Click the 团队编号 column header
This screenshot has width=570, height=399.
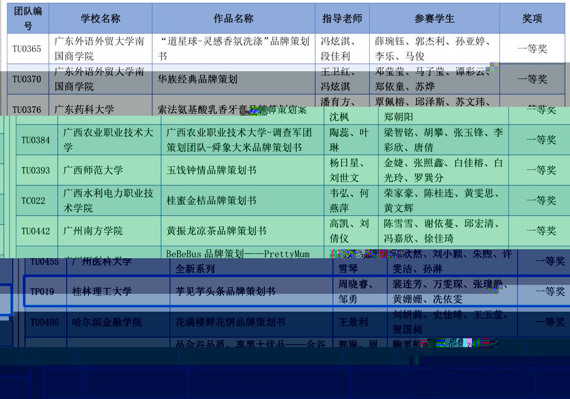point(28,18)
